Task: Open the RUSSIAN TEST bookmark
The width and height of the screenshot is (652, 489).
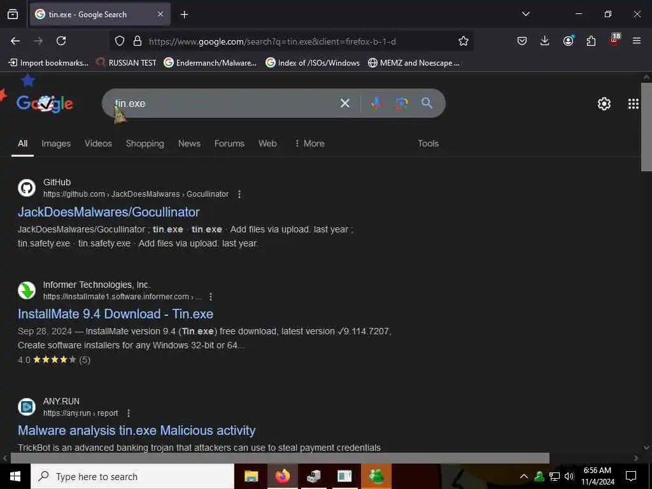Action: pyautogui.click(x=127, y=63)
